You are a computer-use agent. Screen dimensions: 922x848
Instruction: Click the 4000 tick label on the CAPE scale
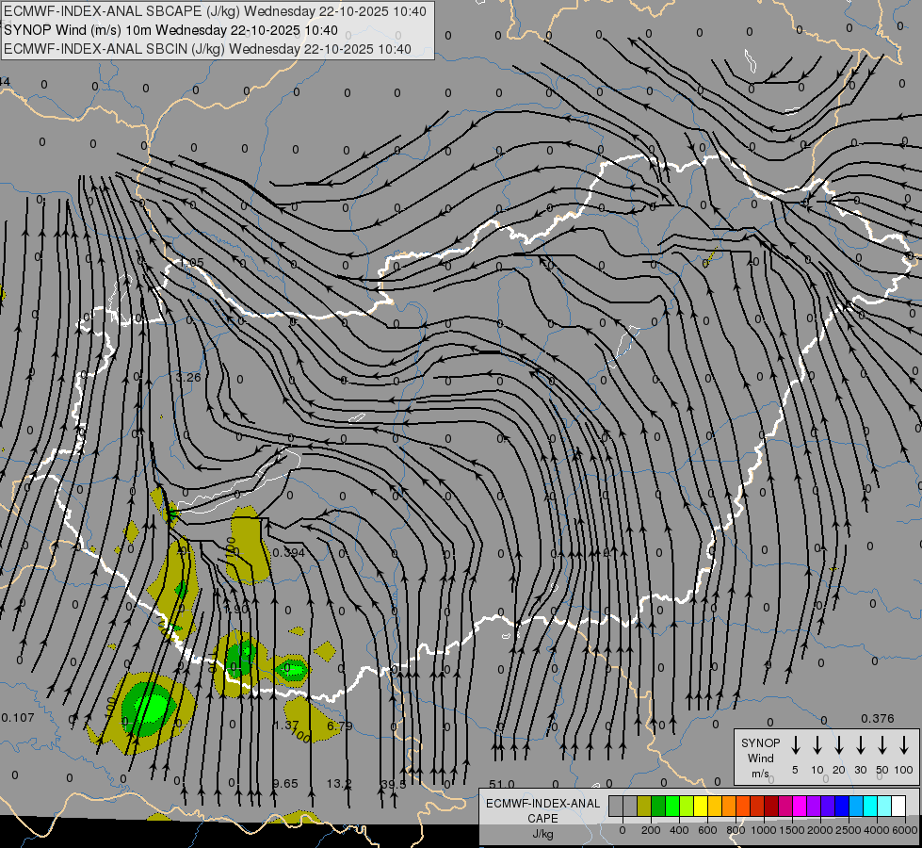(877, 830)
